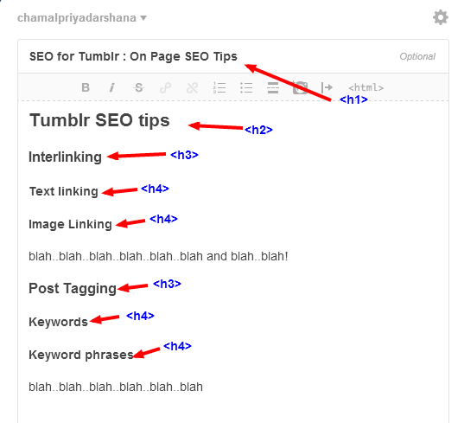Open post settings gear
This screenshot has width=464, height=423.
(x=441, y=17)
